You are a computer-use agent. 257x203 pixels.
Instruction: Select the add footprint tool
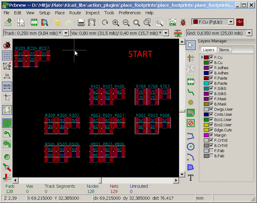pyautogui.click(x=191, y=82)
